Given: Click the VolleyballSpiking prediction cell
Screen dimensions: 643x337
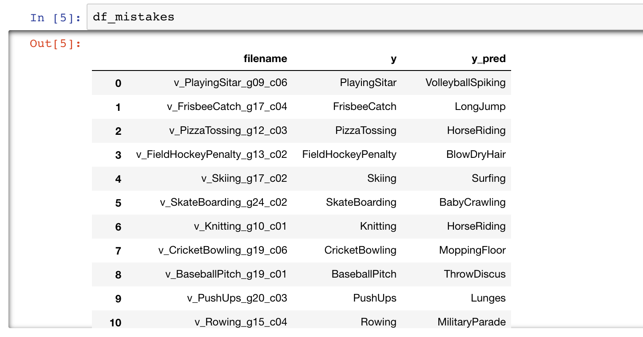Looking at the screenshot, I should (465, 82).
